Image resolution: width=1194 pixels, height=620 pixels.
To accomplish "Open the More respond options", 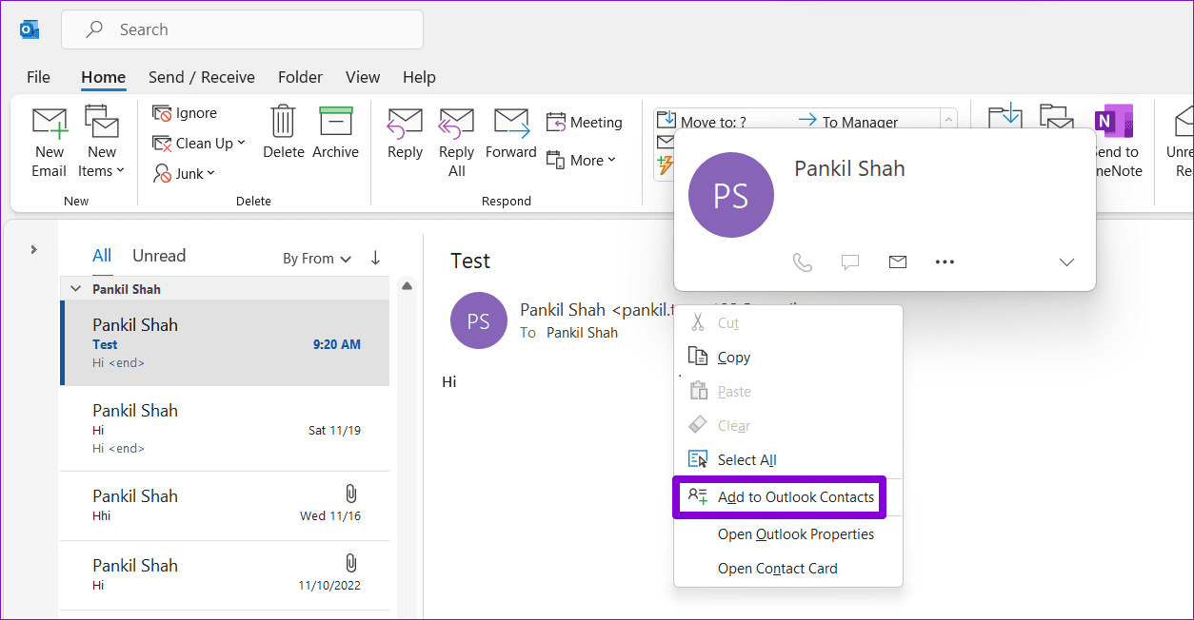I will (582, 160).
